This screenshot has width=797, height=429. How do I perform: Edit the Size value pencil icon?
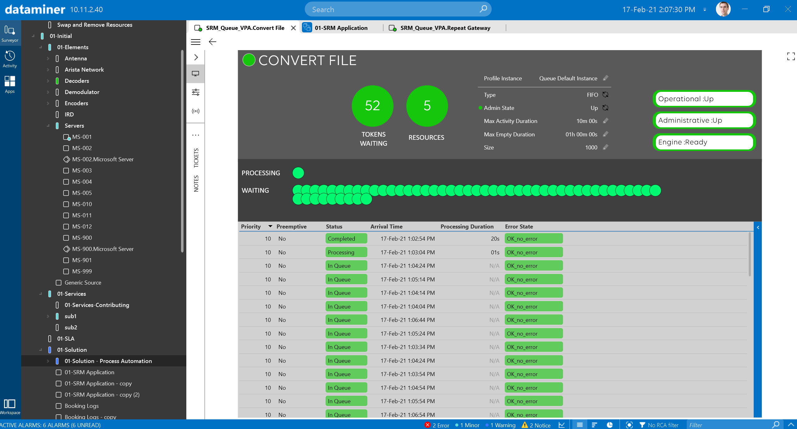click(x=606, y=147)
